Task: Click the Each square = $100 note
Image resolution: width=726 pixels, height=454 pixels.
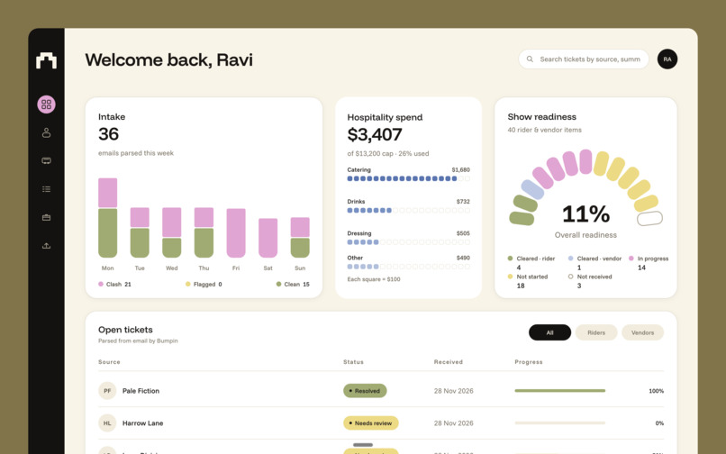Action: pos(374,279)
